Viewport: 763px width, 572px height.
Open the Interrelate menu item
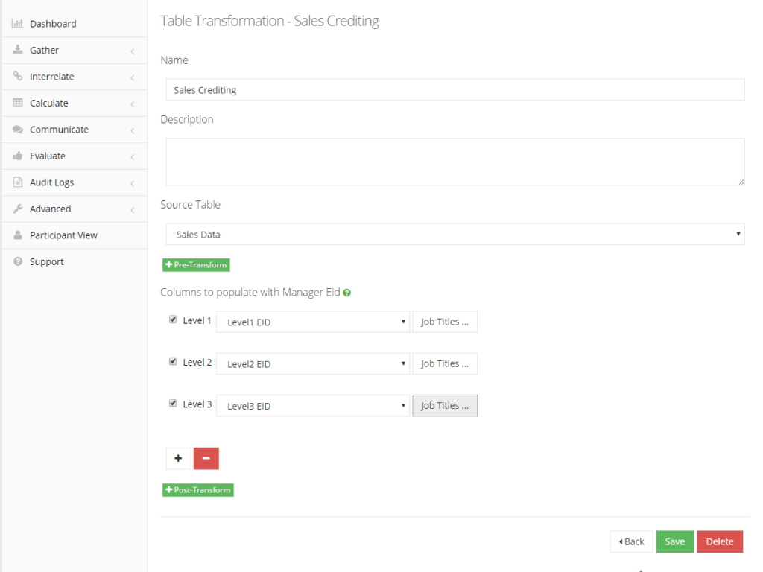75,77
